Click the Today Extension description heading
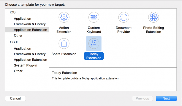This screenshot has height=106, width=182. pos(64,73)
